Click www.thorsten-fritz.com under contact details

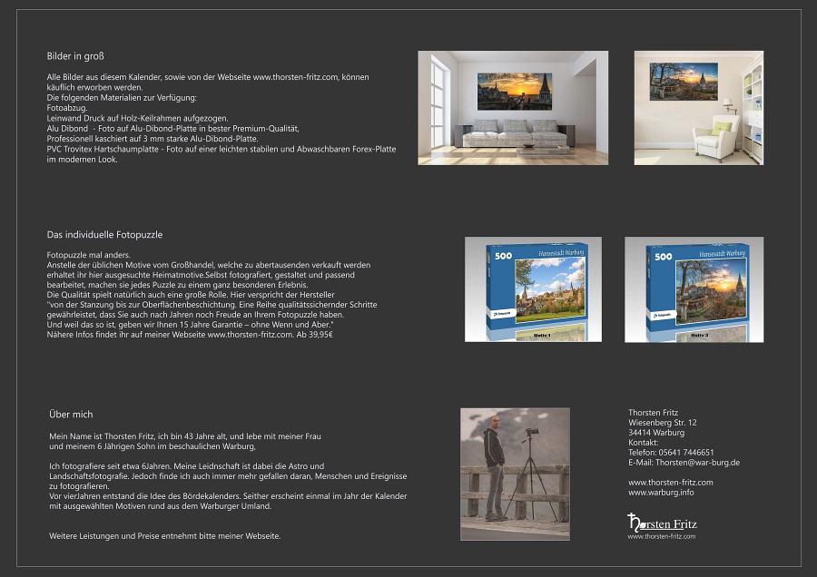(671, 483)
